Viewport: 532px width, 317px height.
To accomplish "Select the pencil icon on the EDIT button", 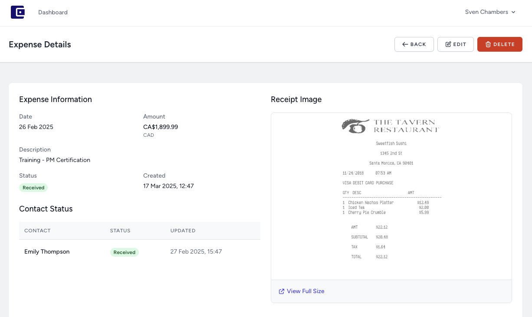I will pos(449,44).
